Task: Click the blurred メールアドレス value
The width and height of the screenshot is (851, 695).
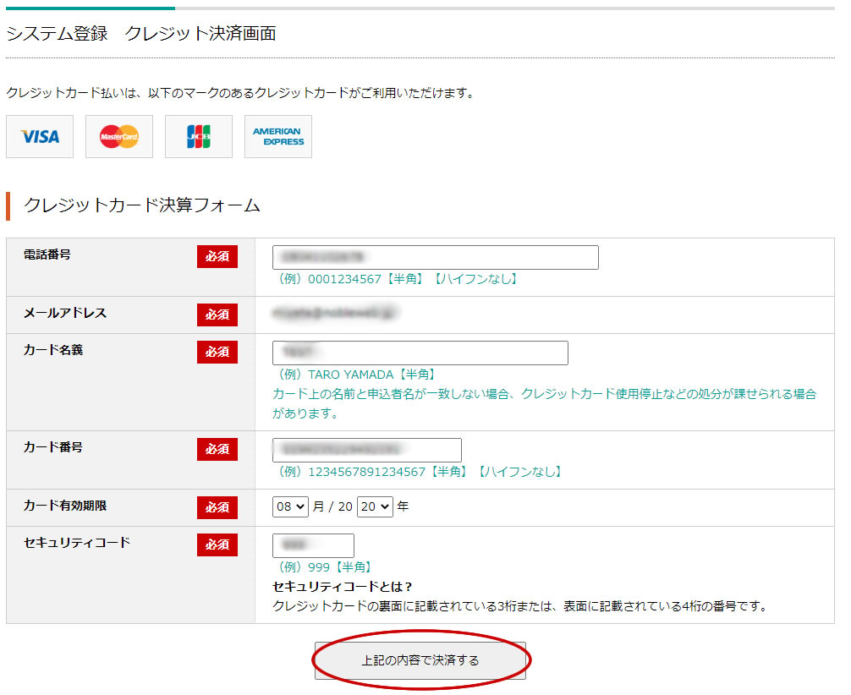Action: tap(335, 314)
